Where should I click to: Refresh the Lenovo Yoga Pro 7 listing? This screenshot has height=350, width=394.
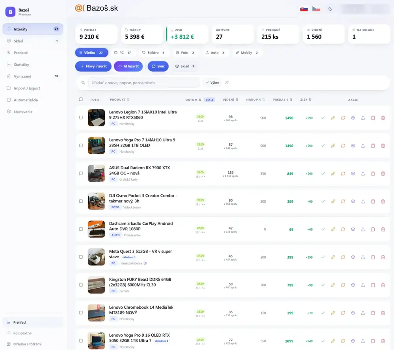[x=343, y=146]
